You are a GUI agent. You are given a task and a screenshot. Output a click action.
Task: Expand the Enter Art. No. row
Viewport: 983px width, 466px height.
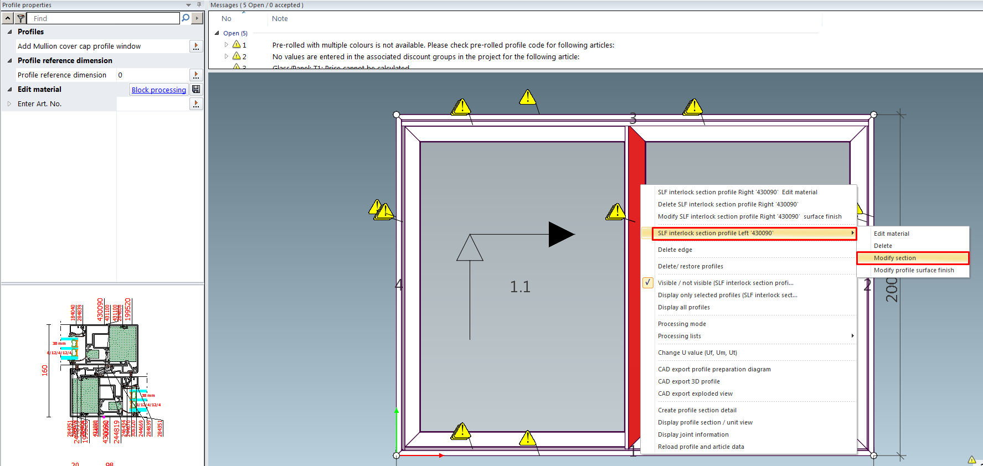point(9,103)
